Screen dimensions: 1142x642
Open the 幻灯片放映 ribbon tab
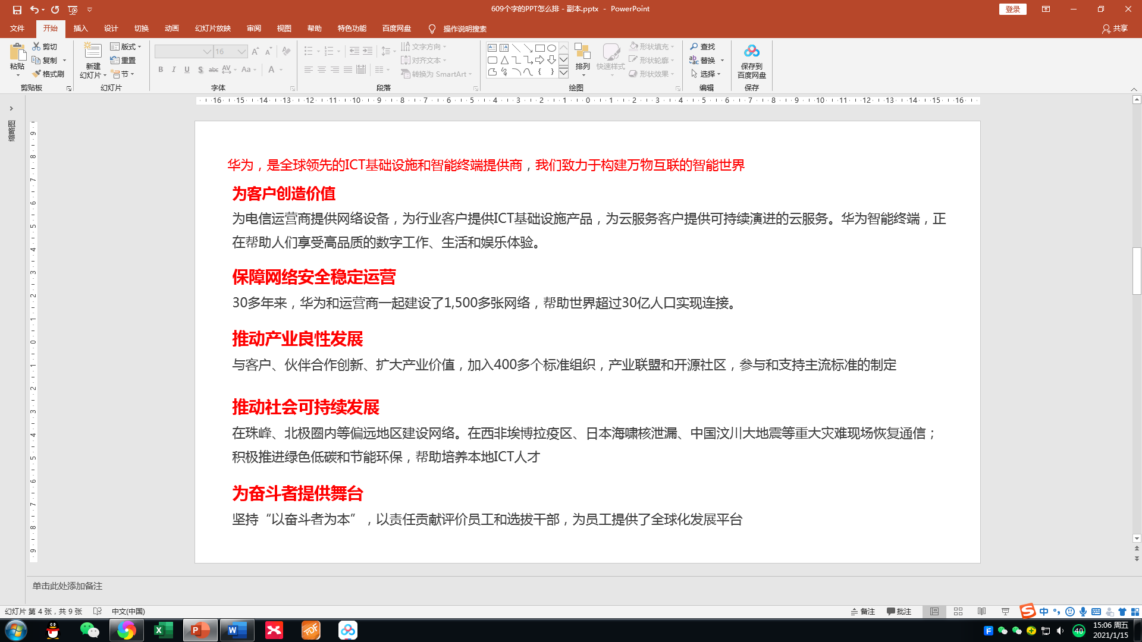pyautogui.click(x=213, y=29)
